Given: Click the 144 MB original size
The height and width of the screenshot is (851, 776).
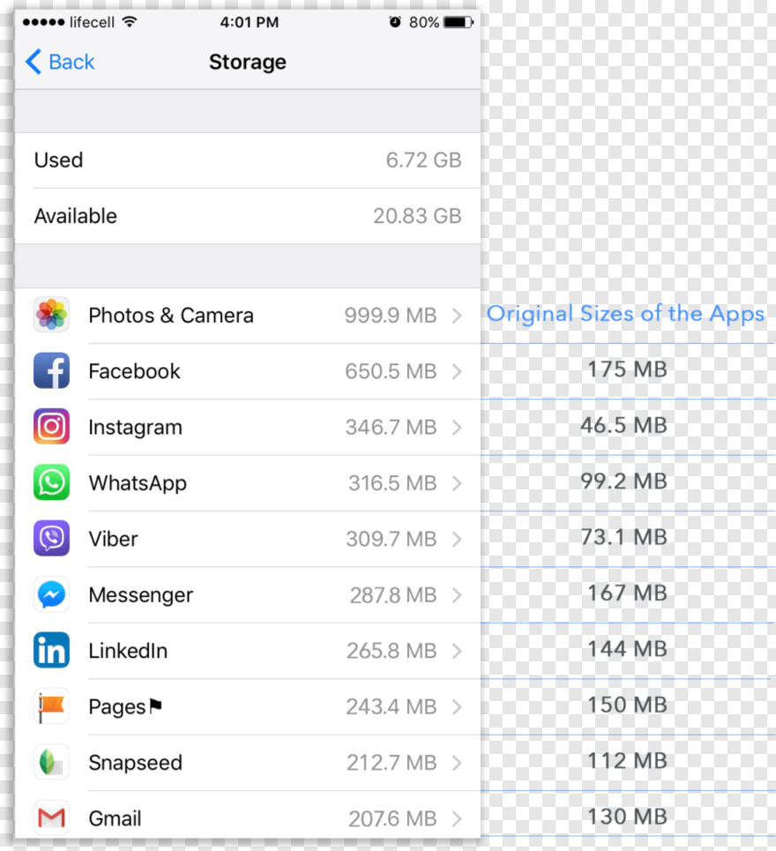Looking at the screenshot, I should (x=627, y=649).
